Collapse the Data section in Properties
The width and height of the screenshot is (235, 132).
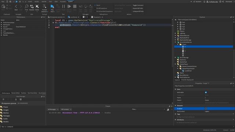pyautogui.click(x=176, y=89)
